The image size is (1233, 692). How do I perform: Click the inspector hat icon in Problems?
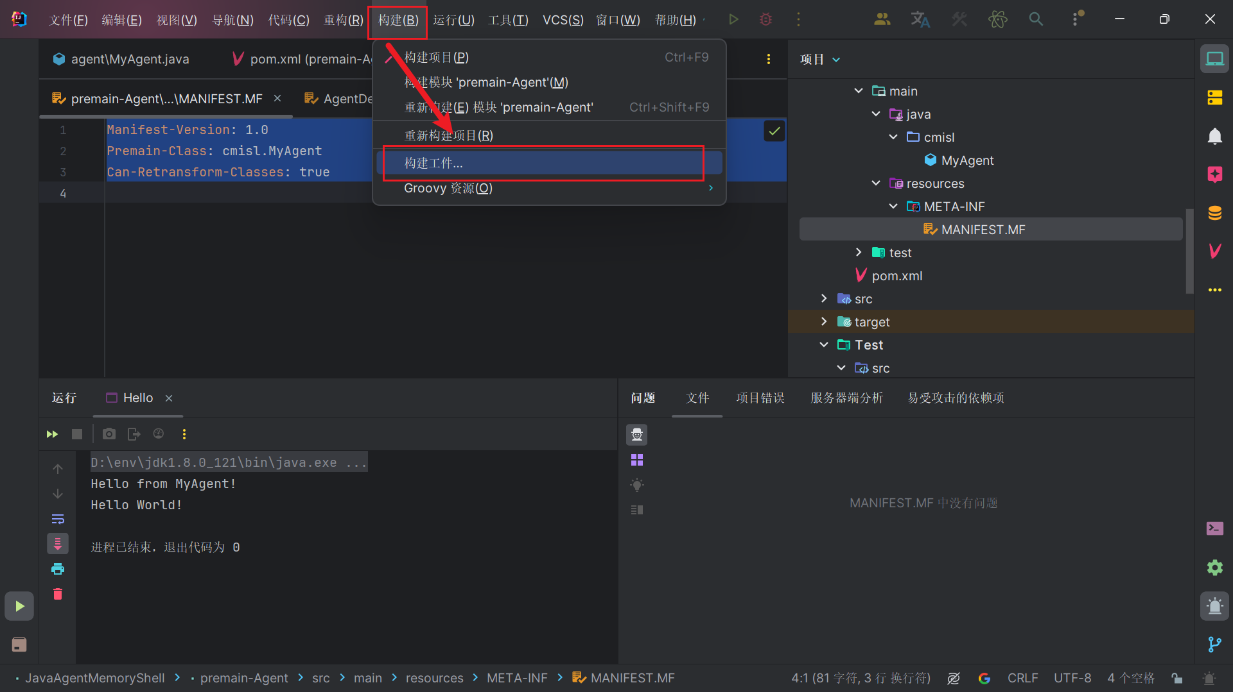(x=636, y=435)
